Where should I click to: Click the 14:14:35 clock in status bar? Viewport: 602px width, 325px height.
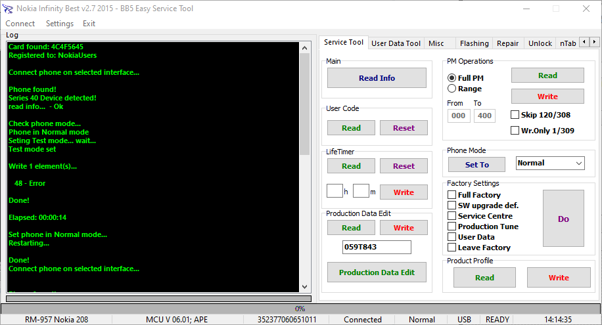coord(558,320)
